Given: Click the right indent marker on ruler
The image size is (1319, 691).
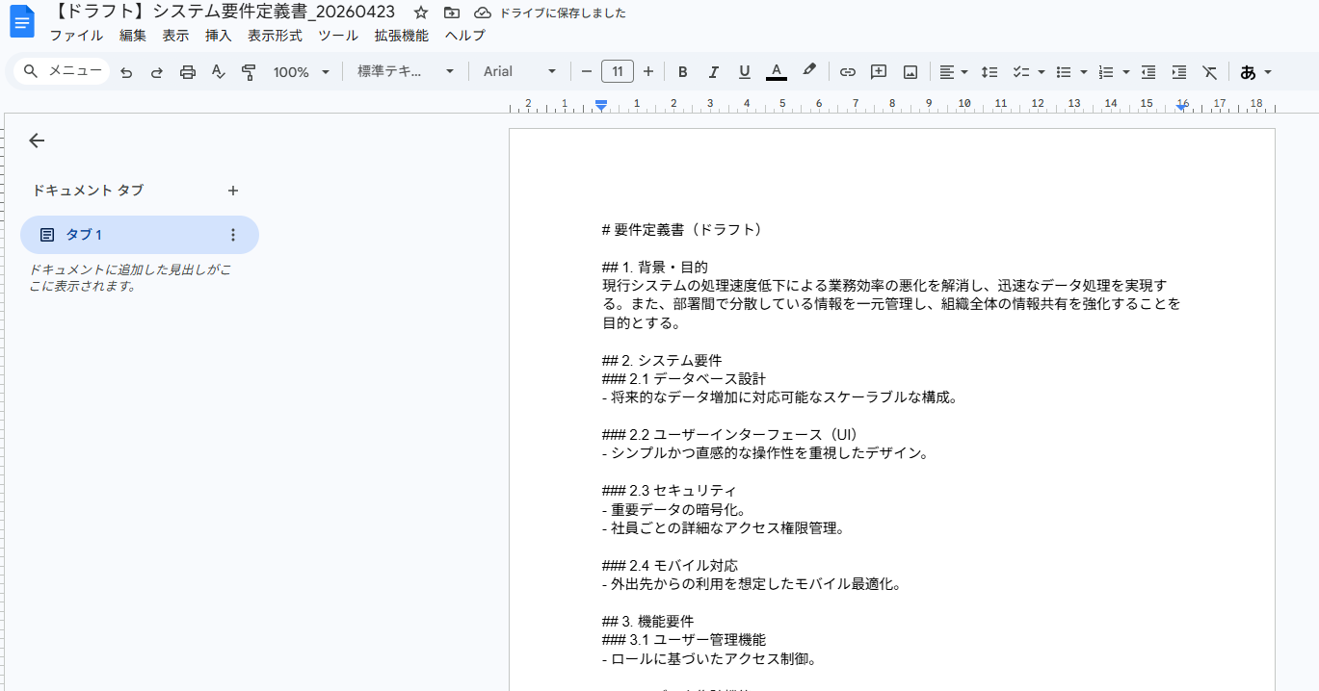Looking at the screenshot, I should (1182, 107).
